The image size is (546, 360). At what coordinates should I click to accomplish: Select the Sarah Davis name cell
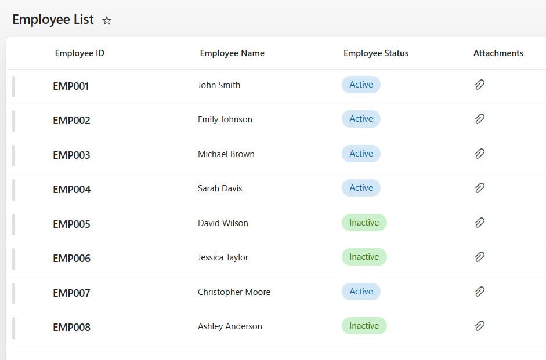[220, 188]
